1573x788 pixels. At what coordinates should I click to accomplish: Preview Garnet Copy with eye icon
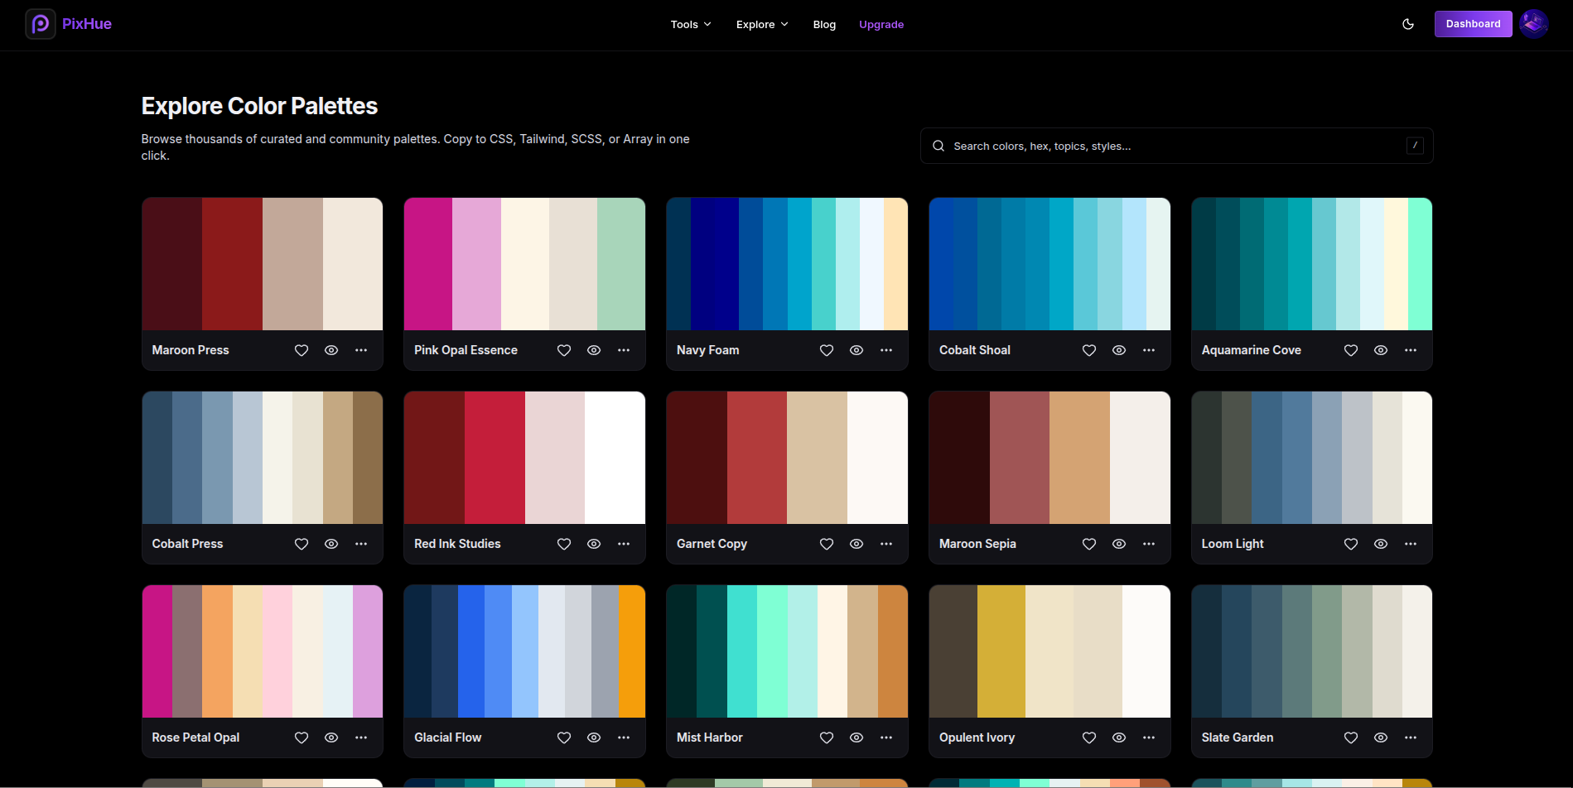coord(856,544)
